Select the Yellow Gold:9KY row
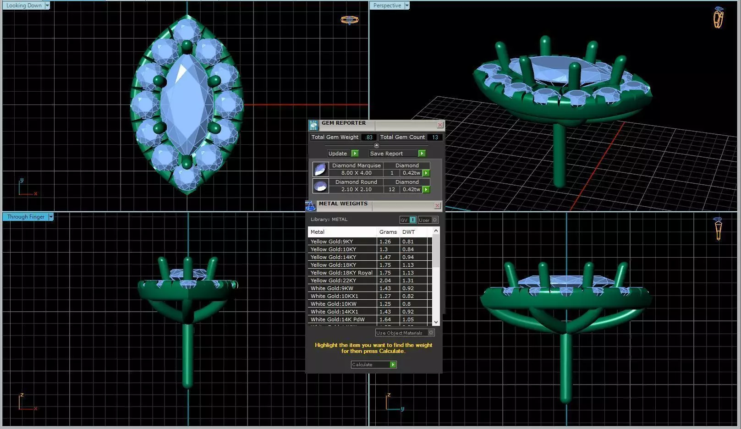Viewport: 741px width, 429px height. (370, 242)
